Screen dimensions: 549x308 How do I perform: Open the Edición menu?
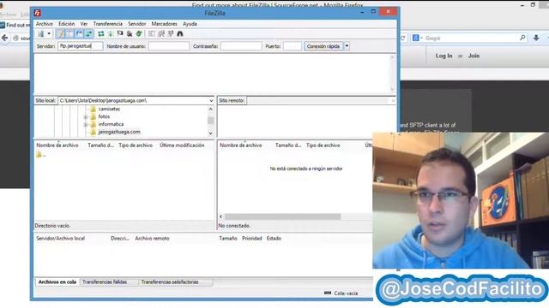coord(67,24)
